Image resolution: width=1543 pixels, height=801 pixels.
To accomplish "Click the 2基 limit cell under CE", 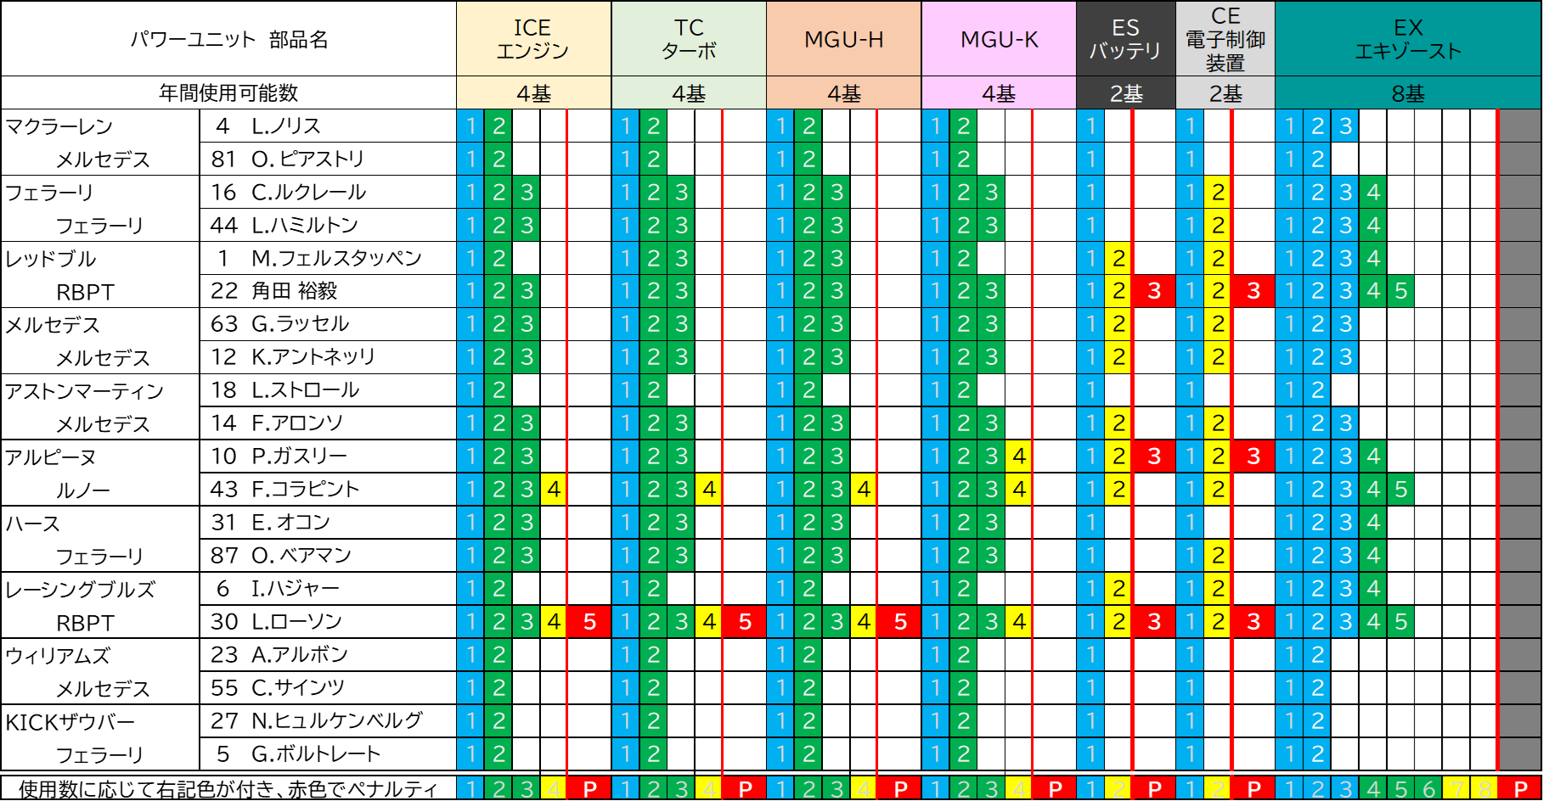I will (1225, 92).
